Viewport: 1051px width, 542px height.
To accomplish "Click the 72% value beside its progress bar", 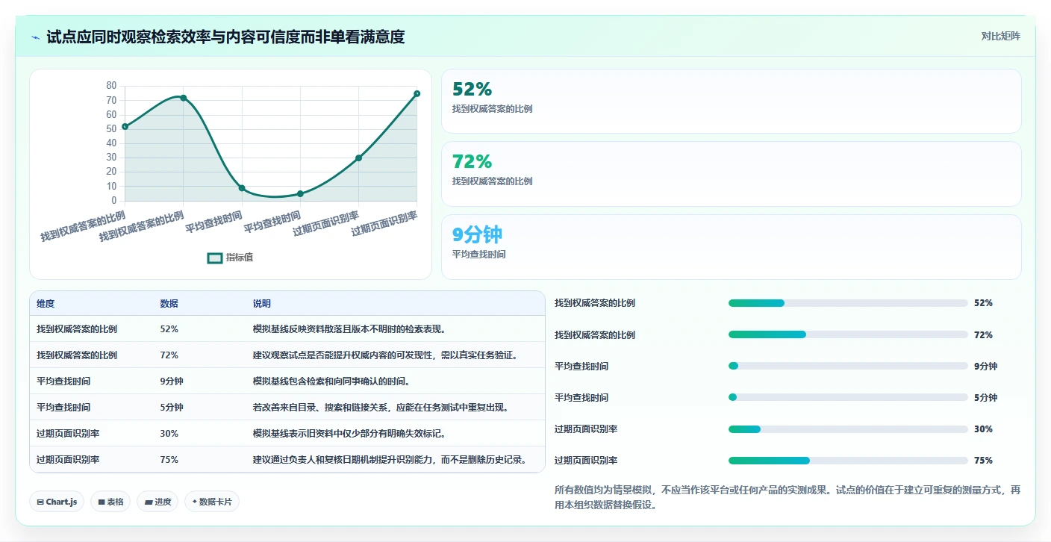I will tap(983, 334).
